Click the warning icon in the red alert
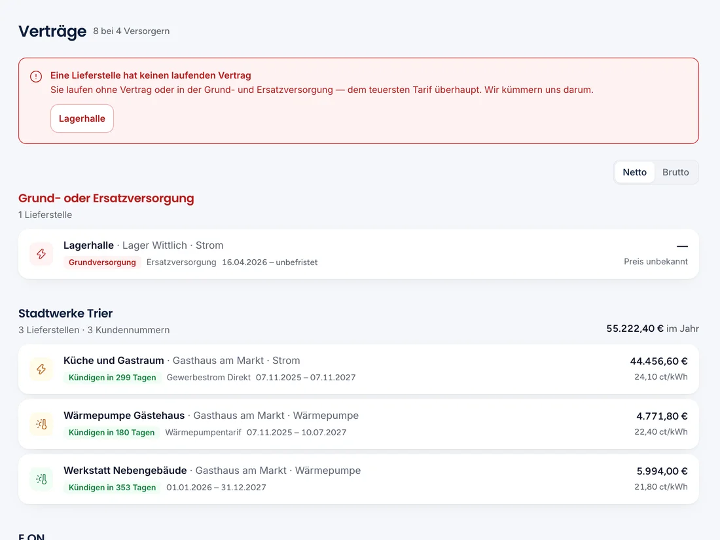 36,76
